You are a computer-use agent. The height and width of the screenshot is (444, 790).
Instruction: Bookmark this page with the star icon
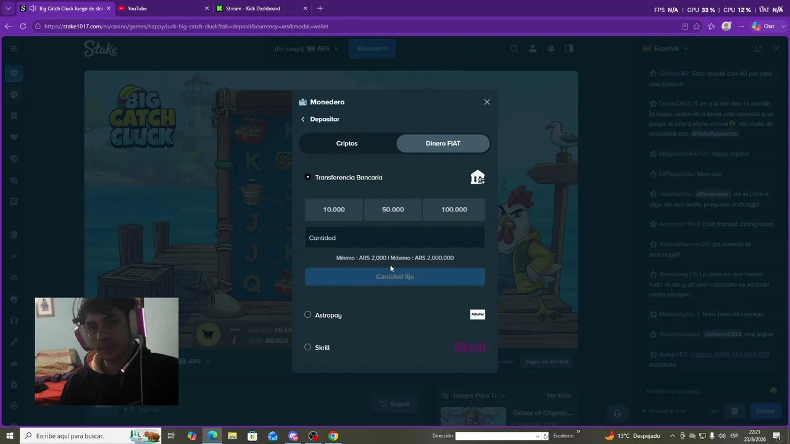click(x=697, y=27)
